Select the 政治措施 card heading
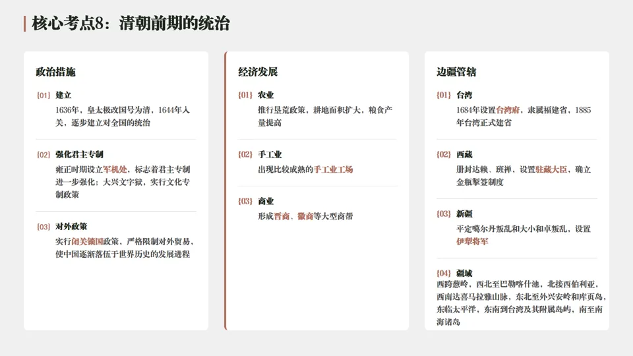 (55, 72)
